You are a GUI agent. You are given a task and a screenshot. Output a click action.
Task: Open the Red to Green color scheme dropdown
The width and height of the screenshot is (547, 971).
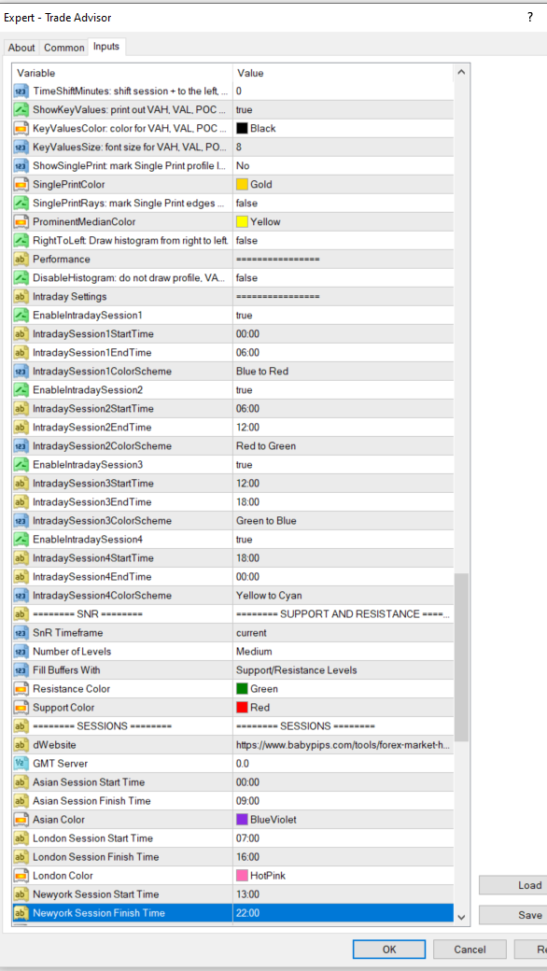point(343,446)
